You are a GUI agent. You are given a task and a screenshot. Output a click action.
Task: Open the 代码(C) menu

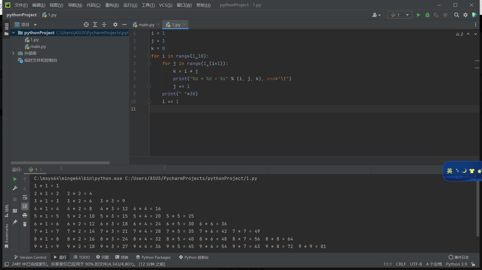tap(93, 5)
